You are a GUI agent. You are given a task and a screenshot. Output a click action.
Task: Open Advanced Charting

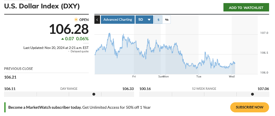click(x=117, y=20)
